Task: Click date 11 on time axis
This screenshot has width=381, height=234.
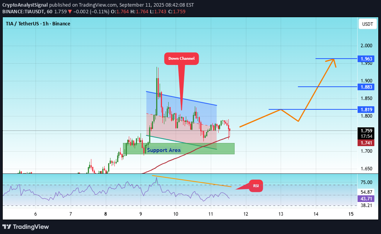Action: coord(211,214)
